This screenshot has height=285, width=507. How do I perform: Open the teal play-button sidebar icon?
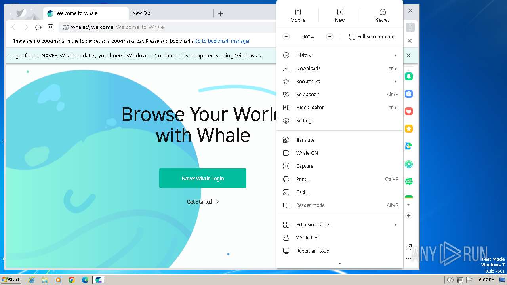(409, 164)
